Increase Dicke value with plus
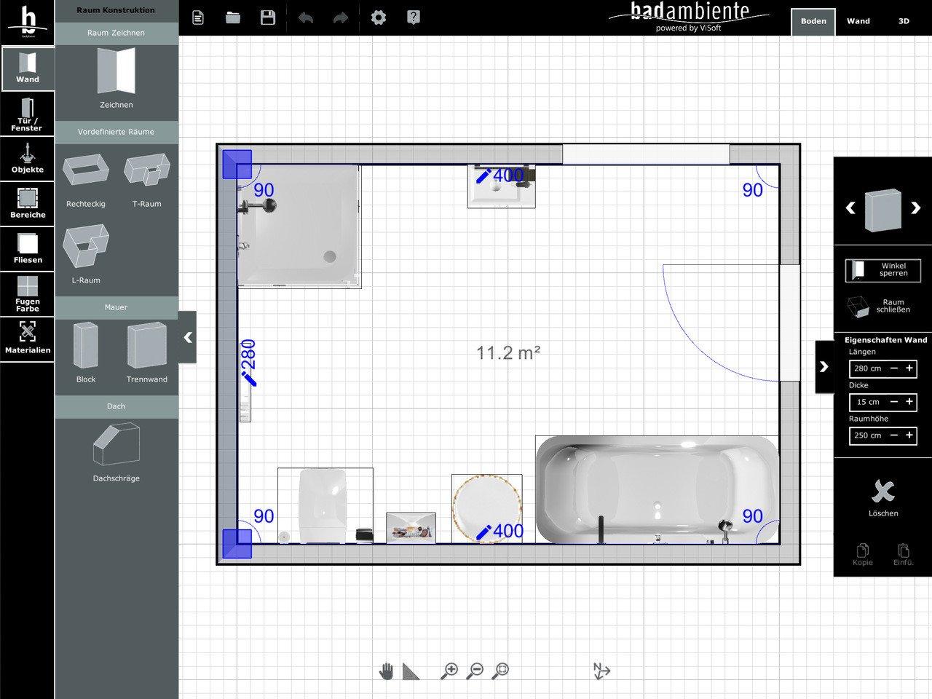 click(909, 402)
